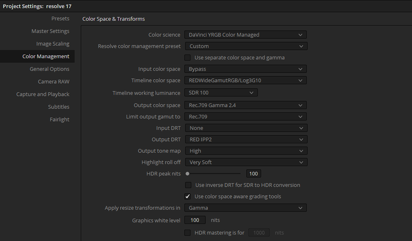
Task: Click the Graphics white level label
Action: (x=156, y=220)
